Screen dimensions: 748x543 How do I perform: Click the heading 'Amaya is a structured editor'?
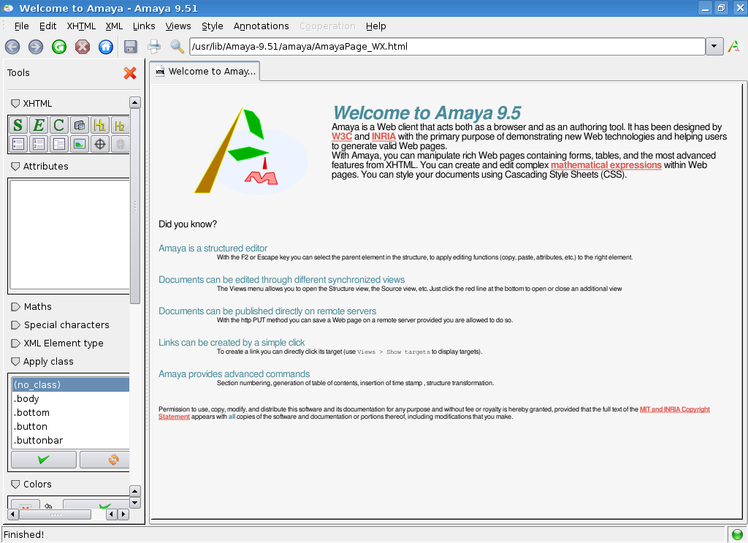(213, 248)
